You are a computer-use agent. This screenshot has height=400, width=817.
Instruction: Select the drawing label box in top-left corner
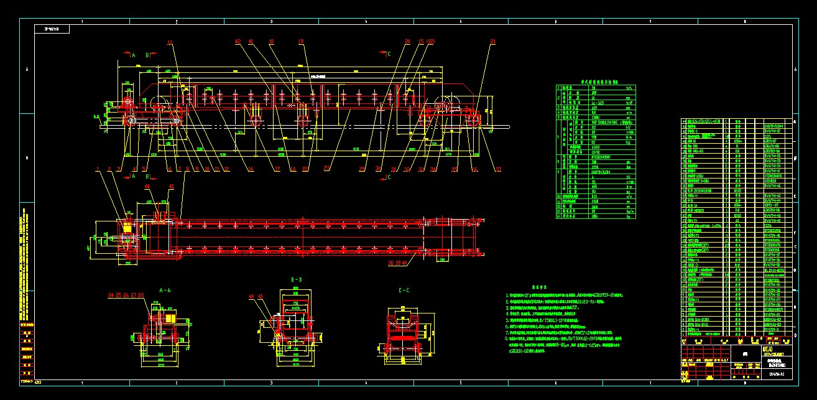point(52,29)
